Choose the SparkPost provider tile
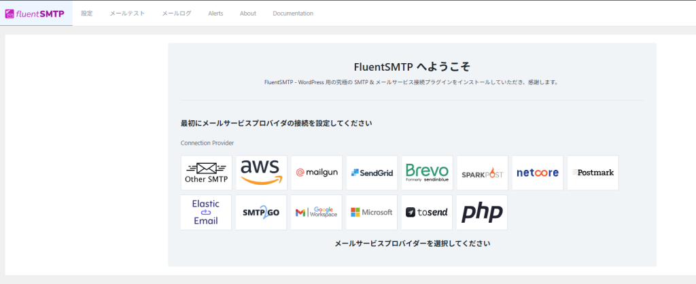Viewport: 696px width, 284px height. [x=482, y=173]
